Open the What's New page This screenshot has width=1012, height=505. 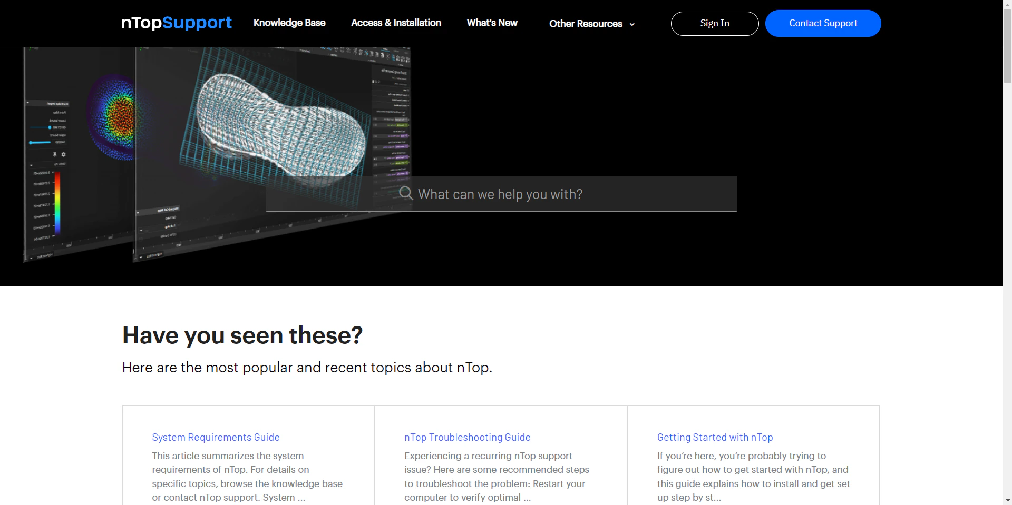tap(492, 23)
